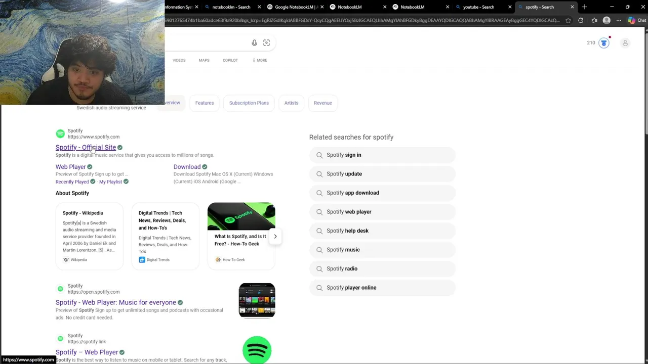Screen dimensions: 648x364
Task: Open the Revenue chip
Action: (x=322, y=103)
